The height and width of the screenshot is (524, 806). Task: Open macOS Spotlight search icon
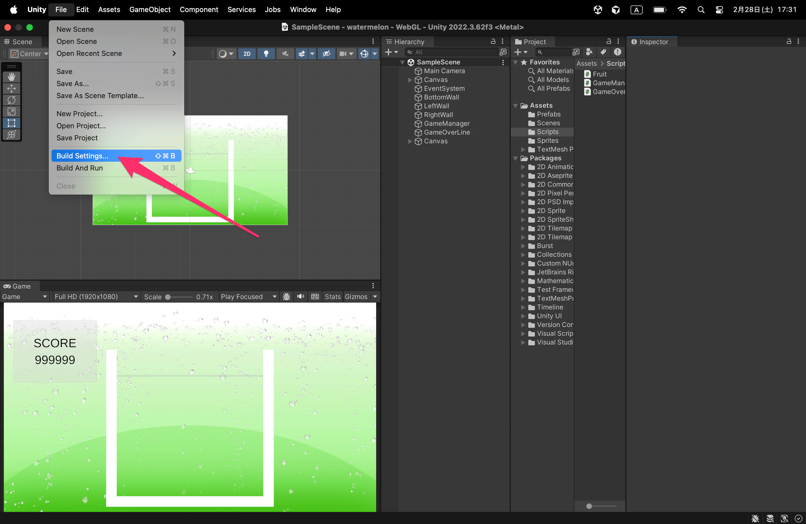pos(701,10)
